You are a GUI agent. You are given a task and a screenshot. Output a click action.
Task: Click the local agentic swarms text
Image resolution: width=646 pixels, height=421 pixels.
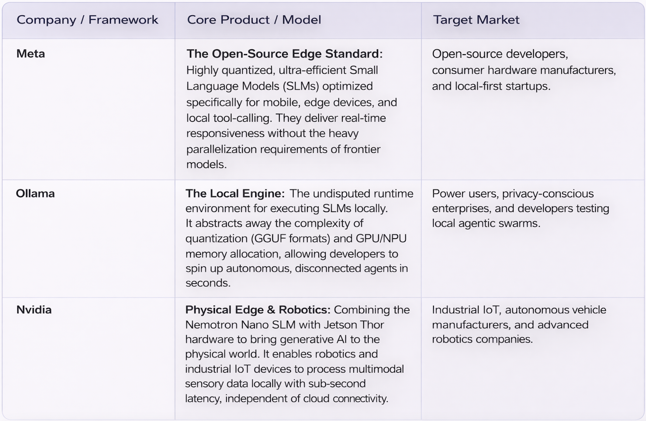486,223
